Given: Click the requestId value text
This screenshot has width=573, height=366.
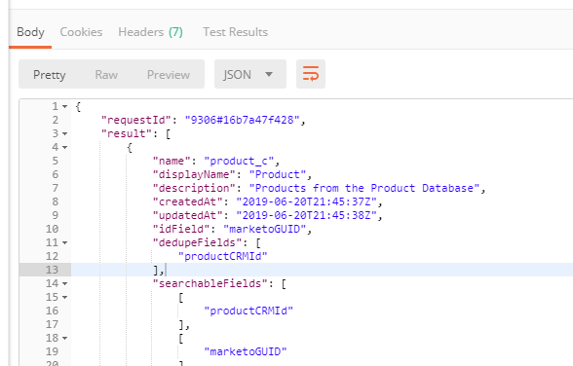Looking at the screenshot, I should [x=243, y=120].
